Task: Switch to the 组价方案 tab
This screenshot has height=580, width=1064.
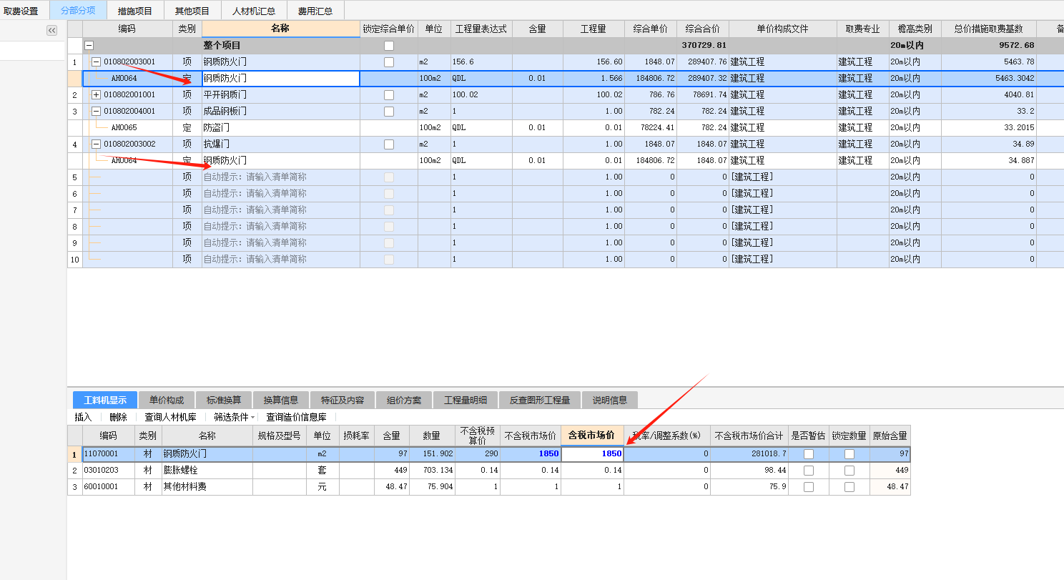Action: coord(404,400)
